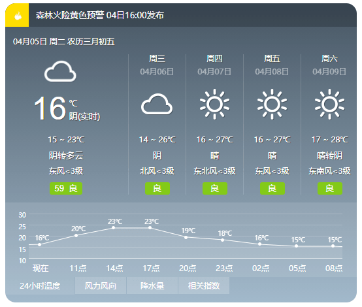The width and height of the screenshot is (362, 307).
Task: Click the 东南风<3级 wind text
Action: (330, 171)
